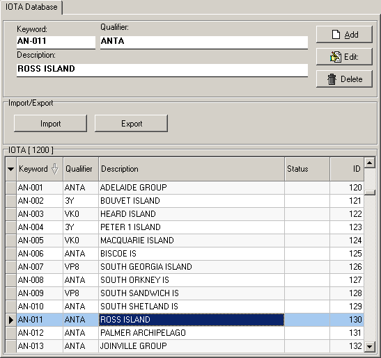Image resolution: width=381 pixels, height=358 pixels.
Task: Select the IOTA Database tab
Action: 31,7
